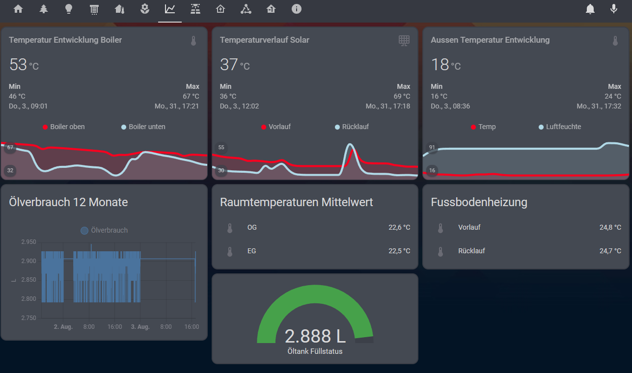Open EG room temperature row
Screen dimensions: 632x373
315,251
